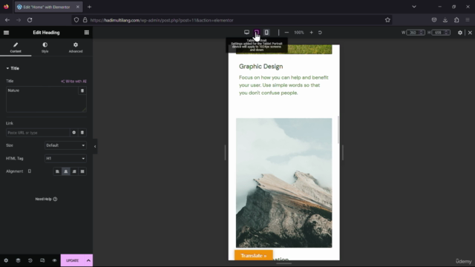Click the preview width field
Image resolution: width=475 pixels, height=267 pixels.
click(416, 33)
